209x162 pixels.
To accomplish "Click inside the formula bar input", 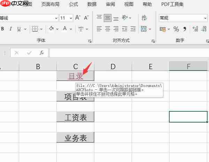I will pyautogui.click(x=129, y=53).
